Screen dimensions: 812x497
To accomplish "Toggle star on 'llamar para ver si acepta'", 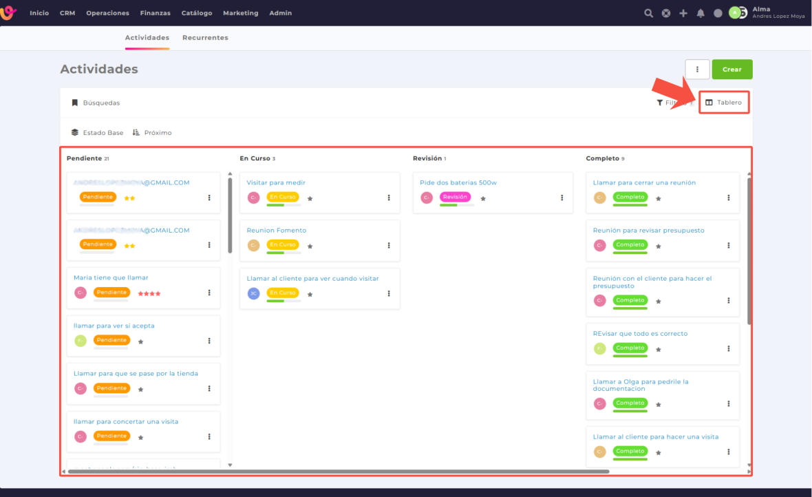I will [141, 341].
